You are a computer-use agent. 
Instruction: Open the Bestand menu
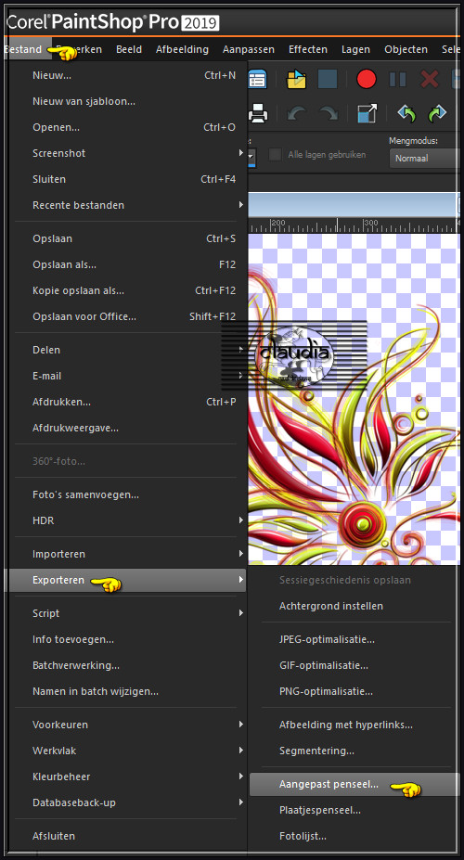(x=26, y=49)
